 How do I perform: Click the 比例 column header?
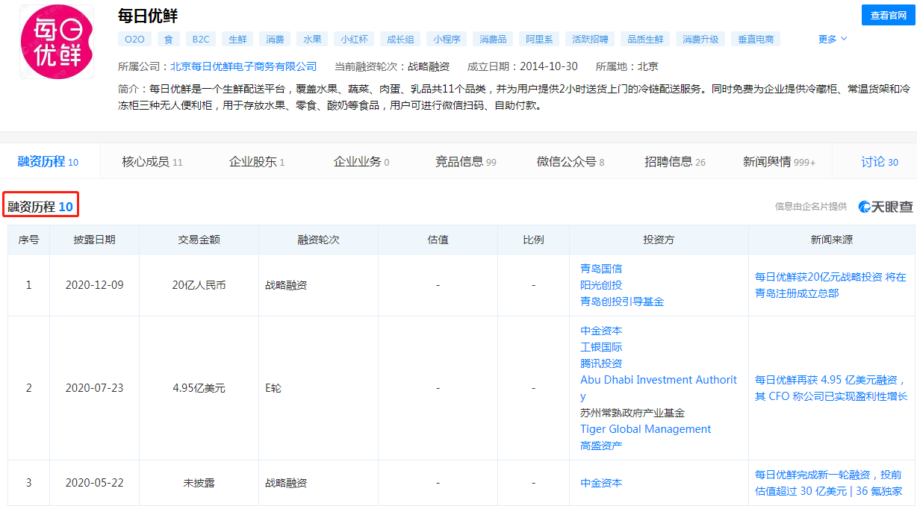pos(533,240)
